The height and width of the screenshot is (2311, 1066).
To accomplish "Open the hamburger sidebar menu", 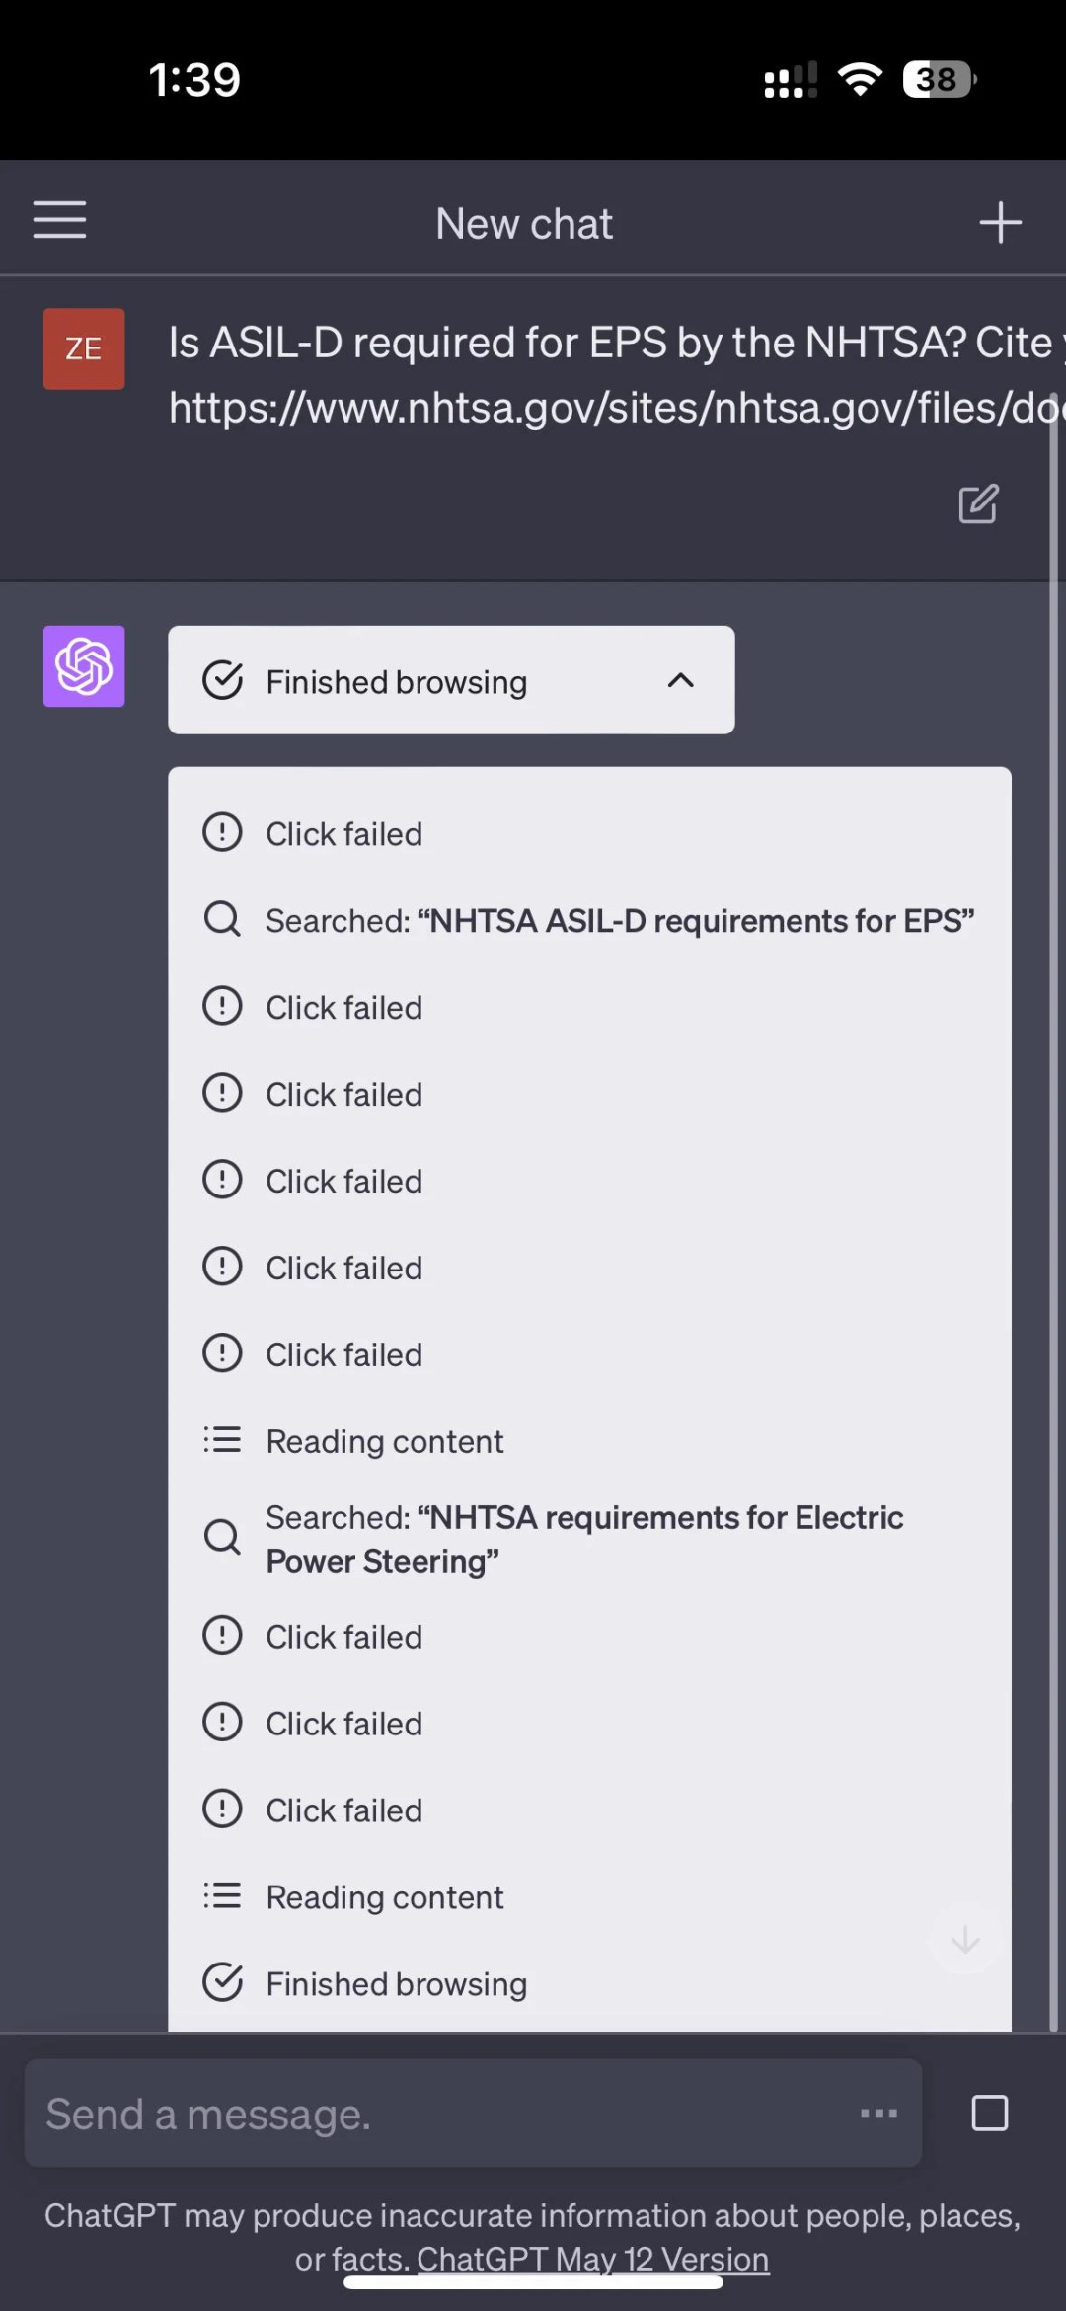I will pyautogui.click(x=59, y=220).
